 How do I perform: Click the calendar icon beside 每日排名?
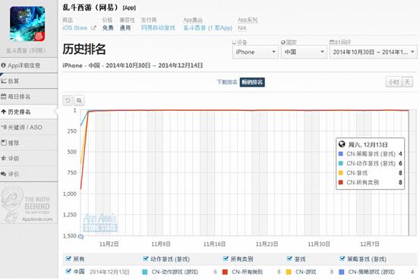pyautogui.click(x=4, y=96)
